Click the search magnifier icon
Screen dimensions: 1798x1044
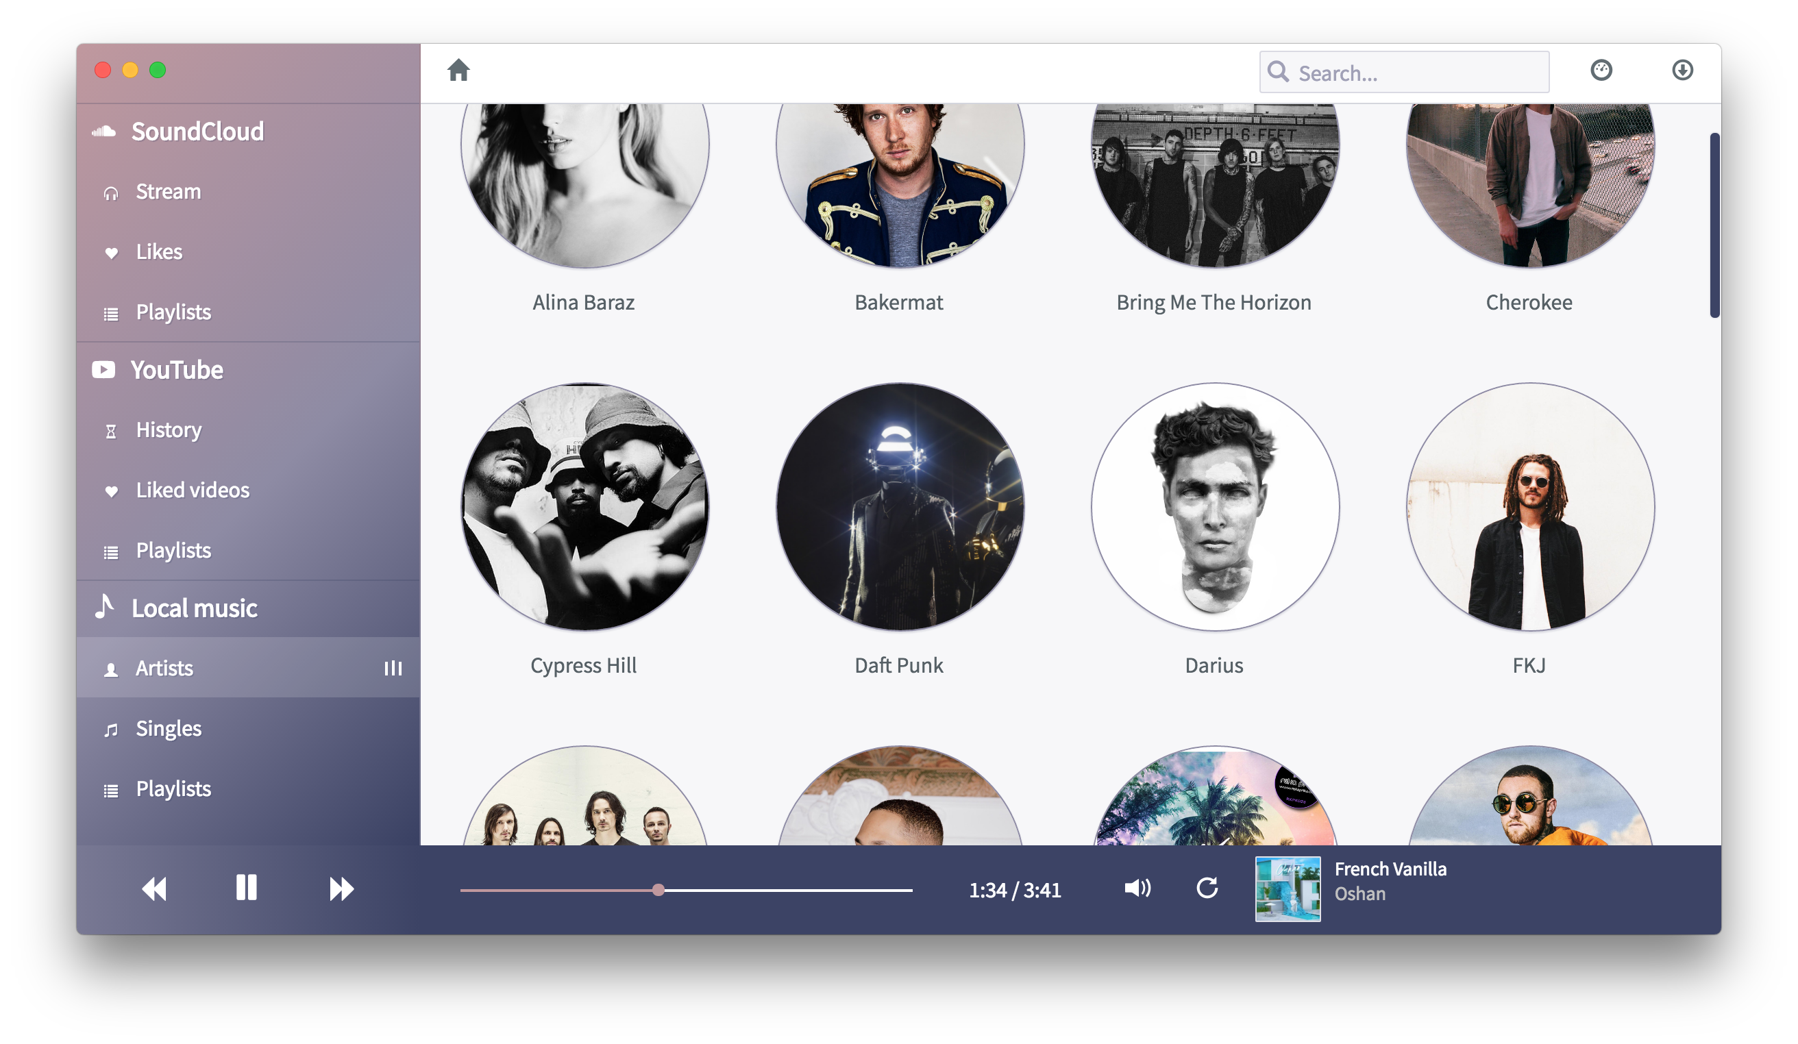(x=1278, y=71)
